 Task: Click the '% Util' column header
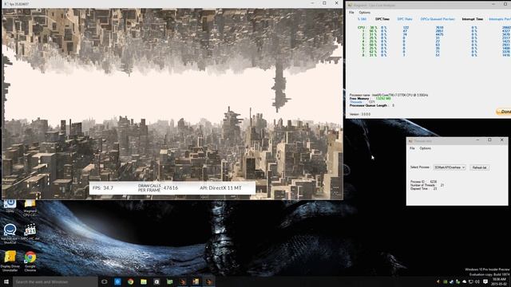coord(362,19)
